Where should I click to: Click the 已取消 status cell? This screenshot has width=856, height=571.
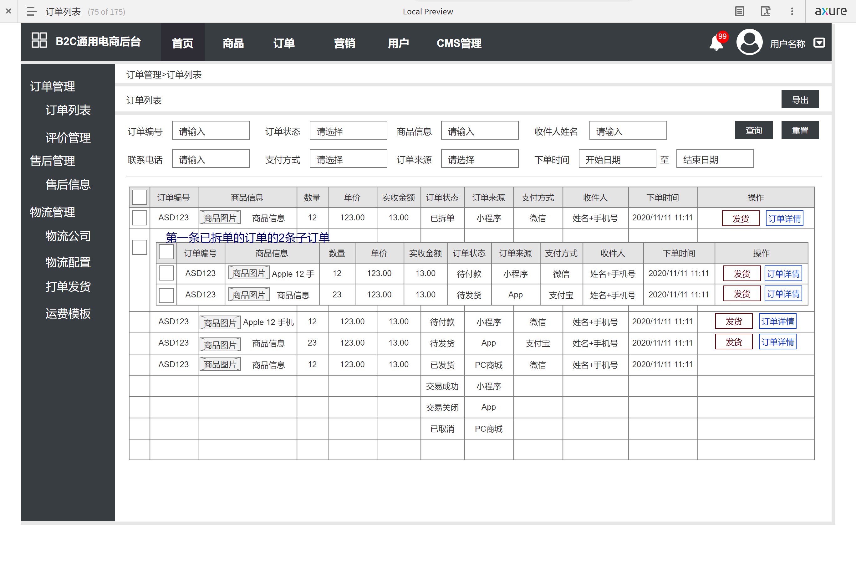(442, 429)
